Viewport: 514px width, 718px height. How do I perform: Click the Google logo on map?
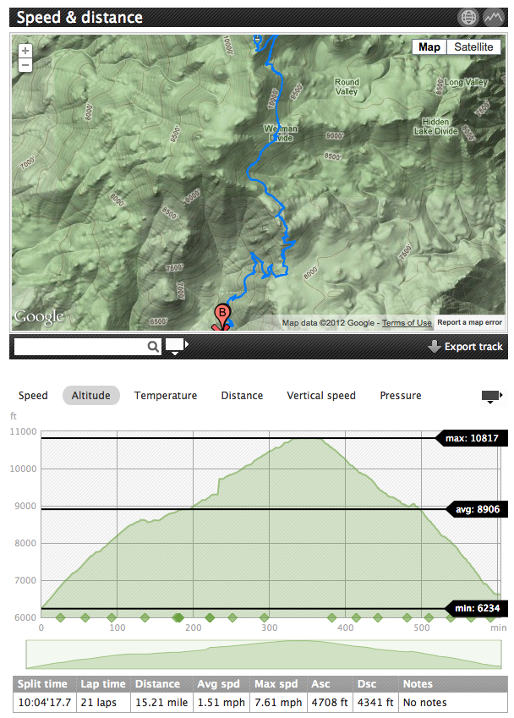[x=39, y=317]
